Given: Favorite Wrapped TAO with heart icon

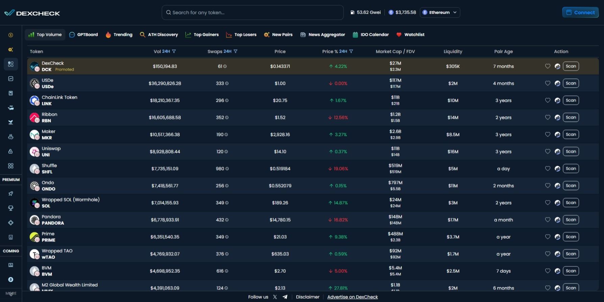Looking at the screenshot, I should pyautogui.click(x=548, y=254).
